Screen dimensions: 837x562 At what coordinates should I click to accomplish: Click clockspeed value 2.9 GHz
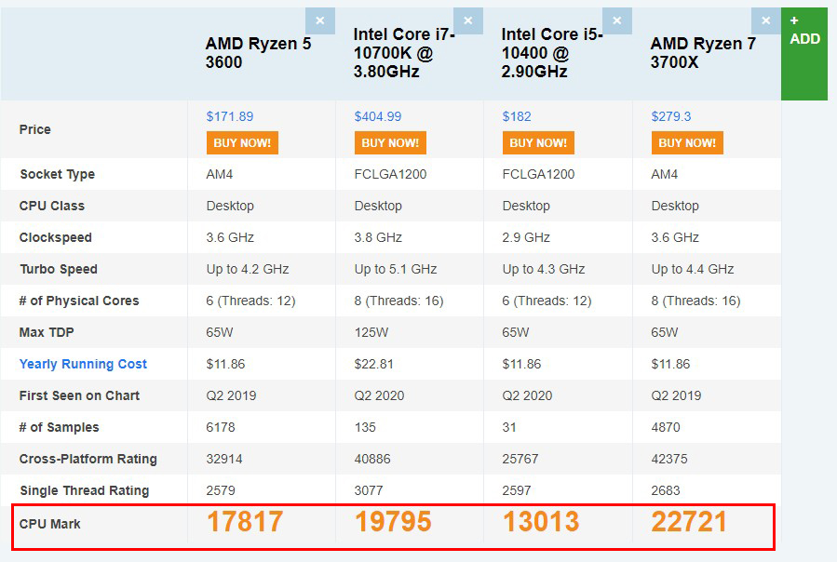coord(526,237)
